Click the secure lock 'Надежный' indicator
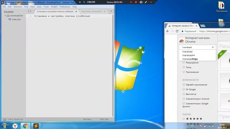230x129 pixels. click(189, 31)
